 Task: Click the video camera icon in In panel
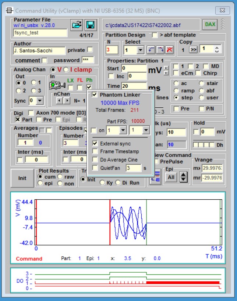coord(57,85)
